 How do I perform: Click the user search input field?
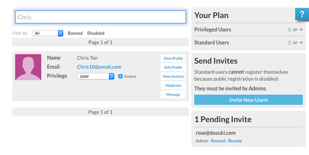click(x=100, y=17)
